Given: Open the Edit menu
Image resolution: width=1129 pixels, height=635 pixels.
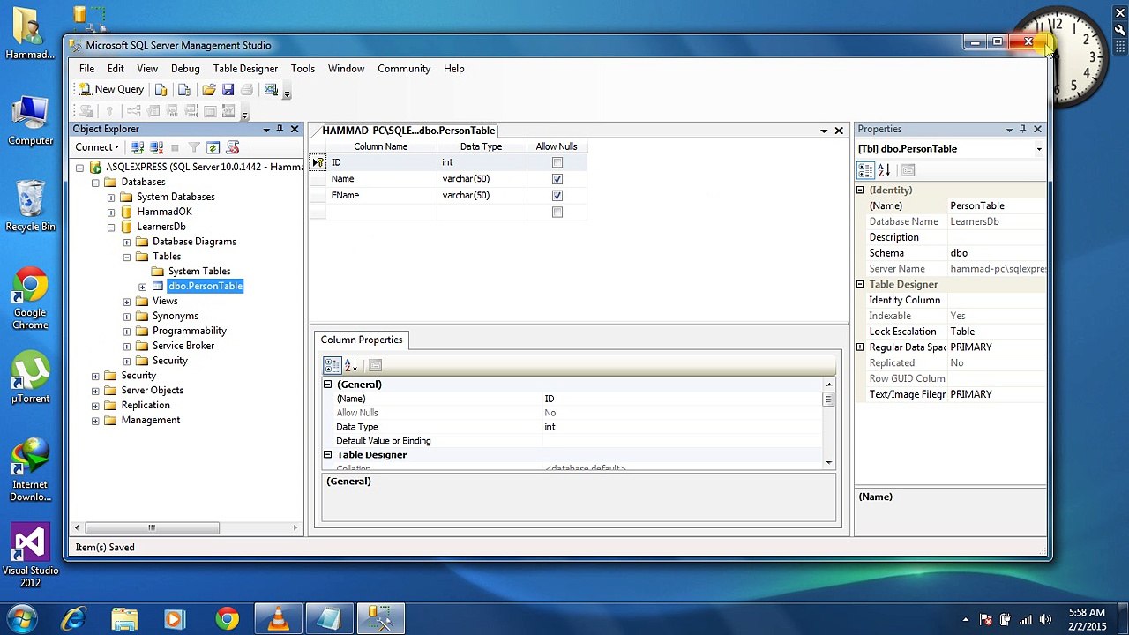Looking at the screenshot, I should (116, 69).
